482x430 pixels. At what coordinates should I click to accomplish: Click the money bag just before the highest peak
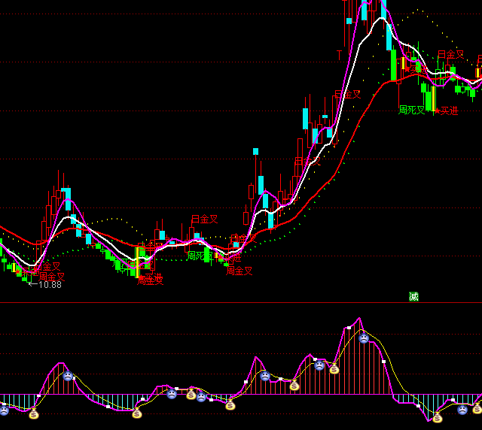coord(334,368)
